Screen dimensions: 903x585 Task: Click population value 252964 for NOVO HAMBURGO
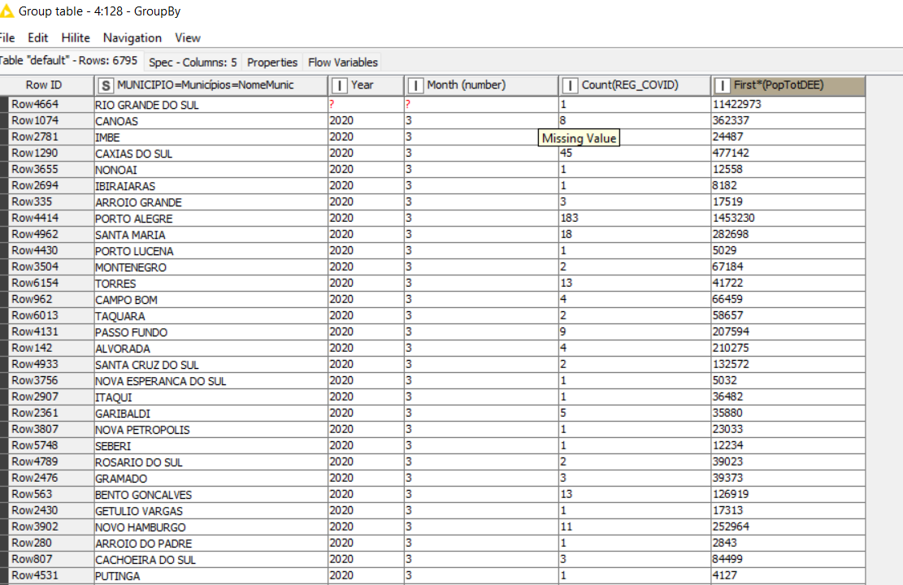[x=788, y=526]
